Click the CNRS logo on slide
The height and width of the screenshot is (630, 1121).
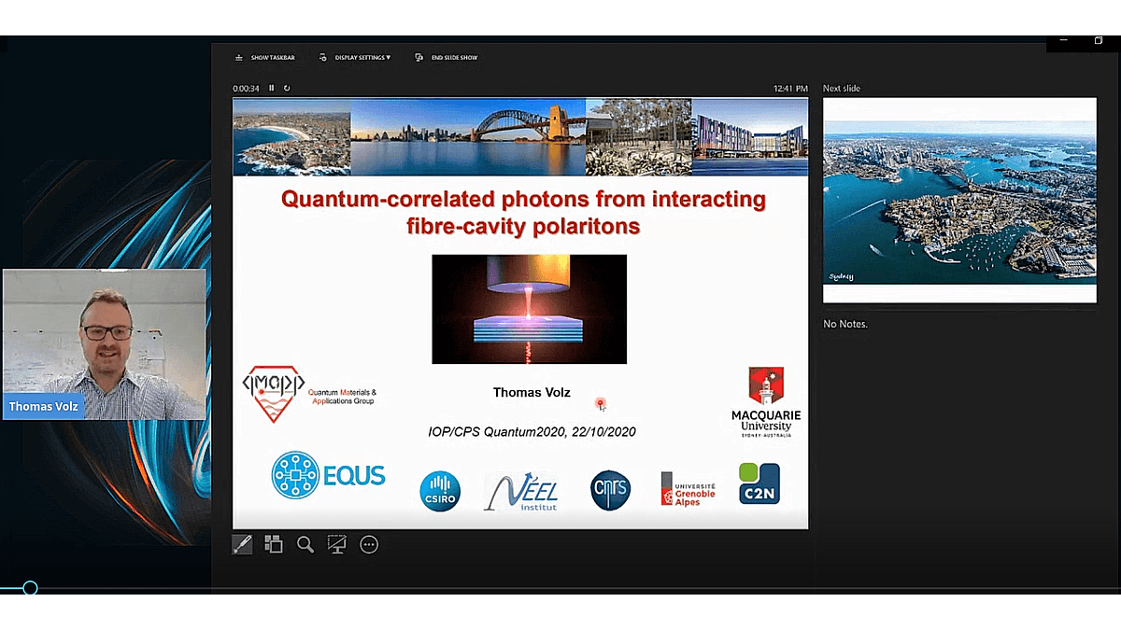[611, 491]
